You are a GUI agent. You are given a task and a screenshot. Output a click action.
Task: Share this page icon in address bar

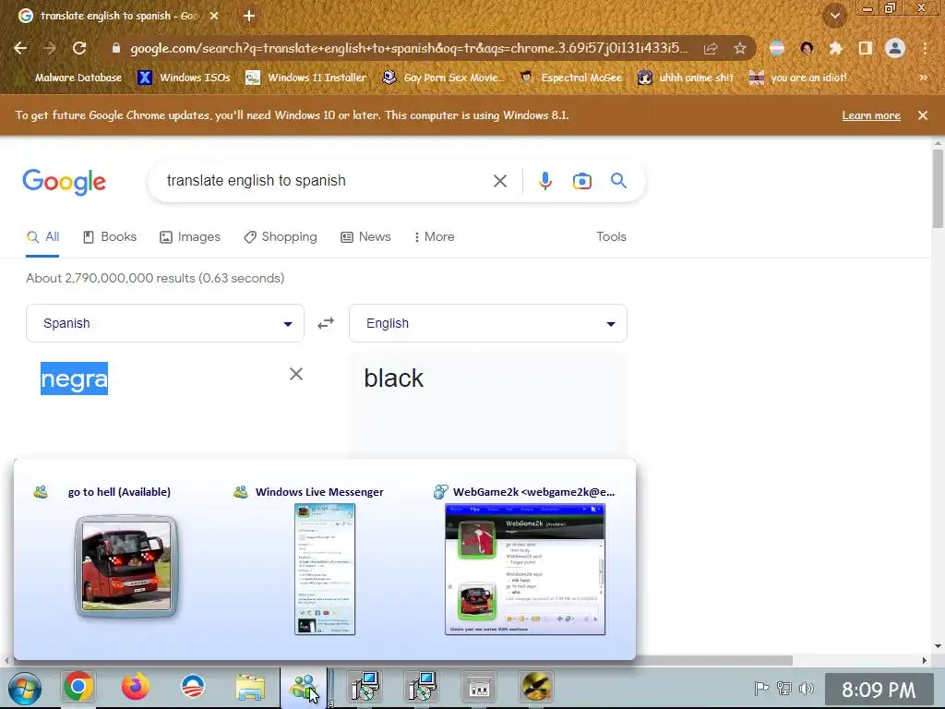click(711, 48)
